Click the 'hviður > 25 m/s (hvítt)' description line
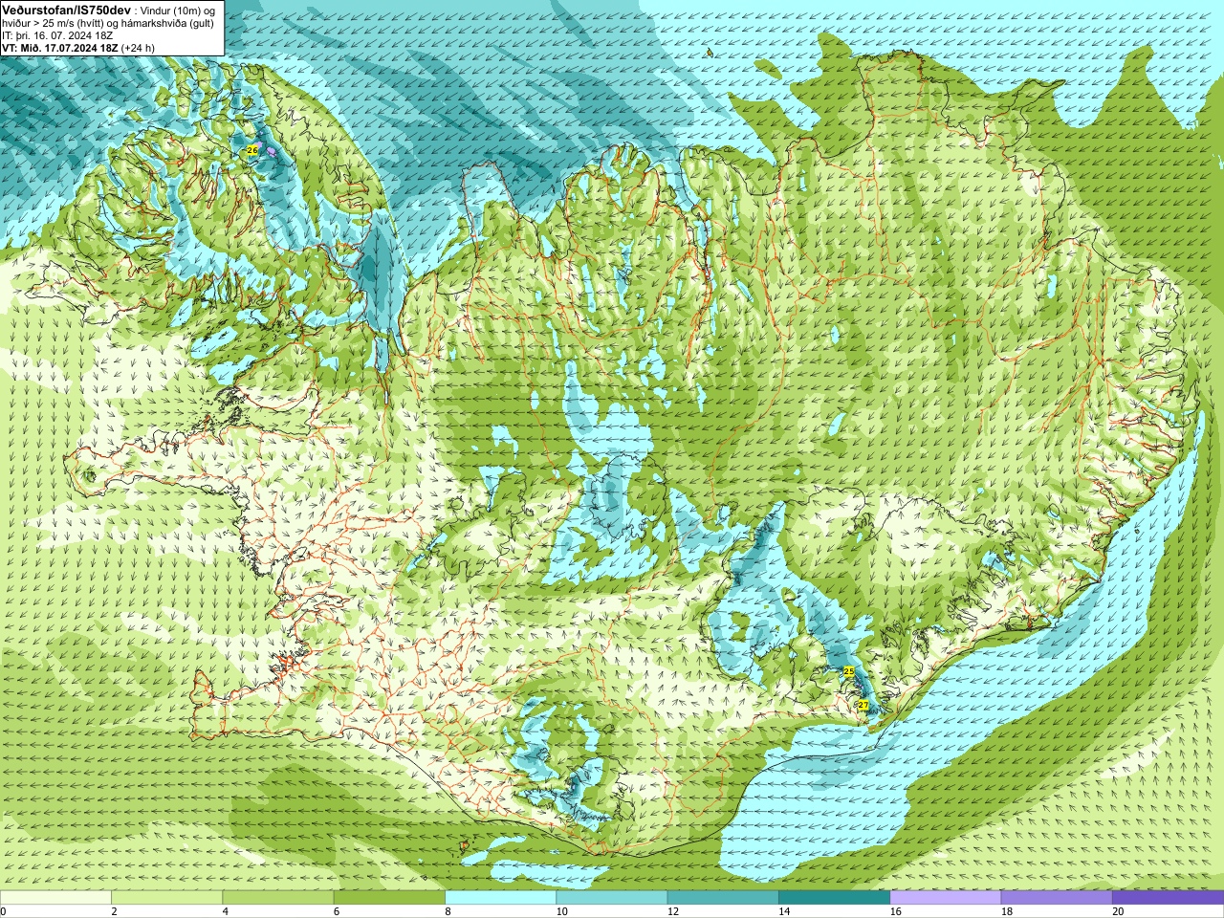The height and width of the screenshot is (918, 1224). pyautogui.click(x=108, y=23)
